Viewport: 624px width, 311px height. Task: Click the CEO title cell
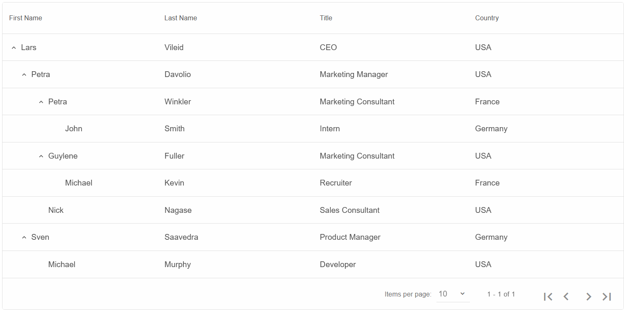click(328, 47)
